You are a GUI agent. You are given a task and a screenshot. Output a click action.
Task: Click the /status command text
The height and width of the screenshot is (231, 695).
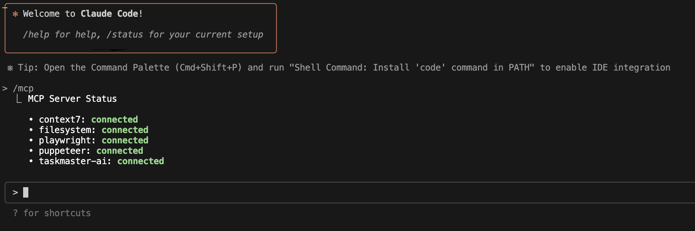[125, 35]
